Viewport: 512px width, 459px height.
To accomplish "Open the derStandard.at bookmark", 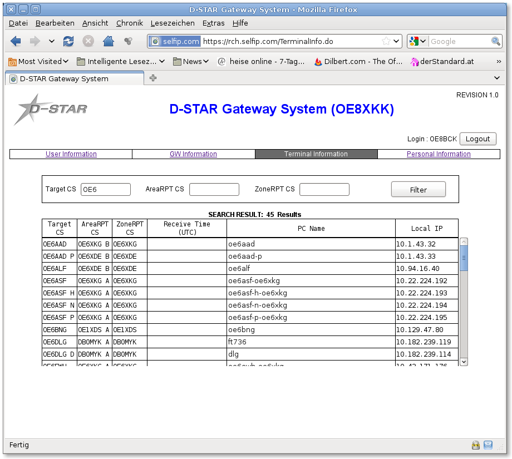I will (442, 61).
